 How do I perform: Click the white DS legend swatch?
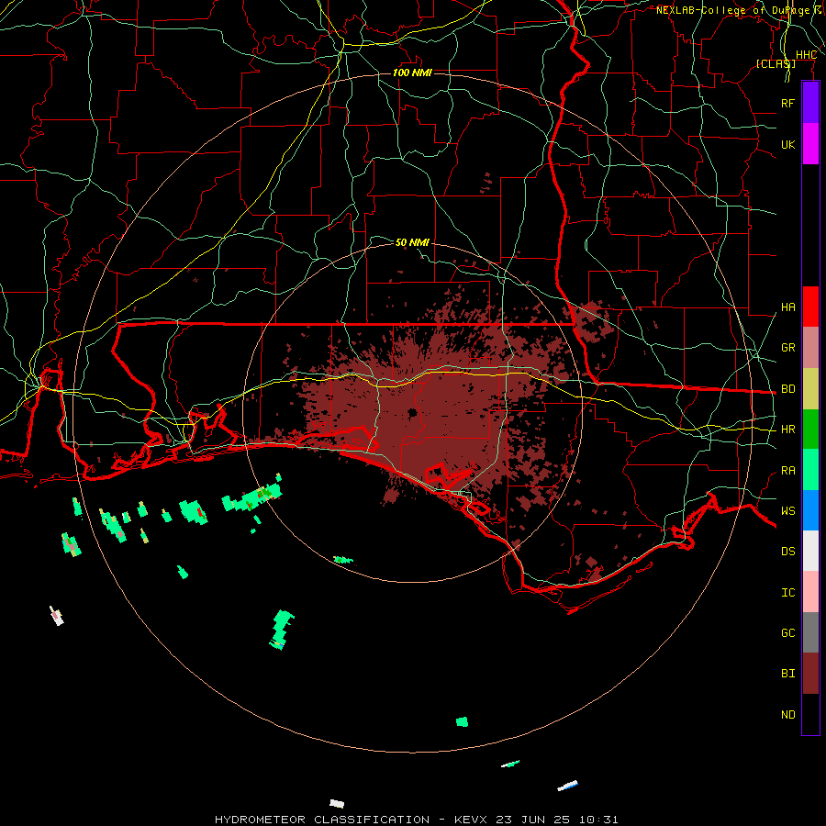point(810,551)
